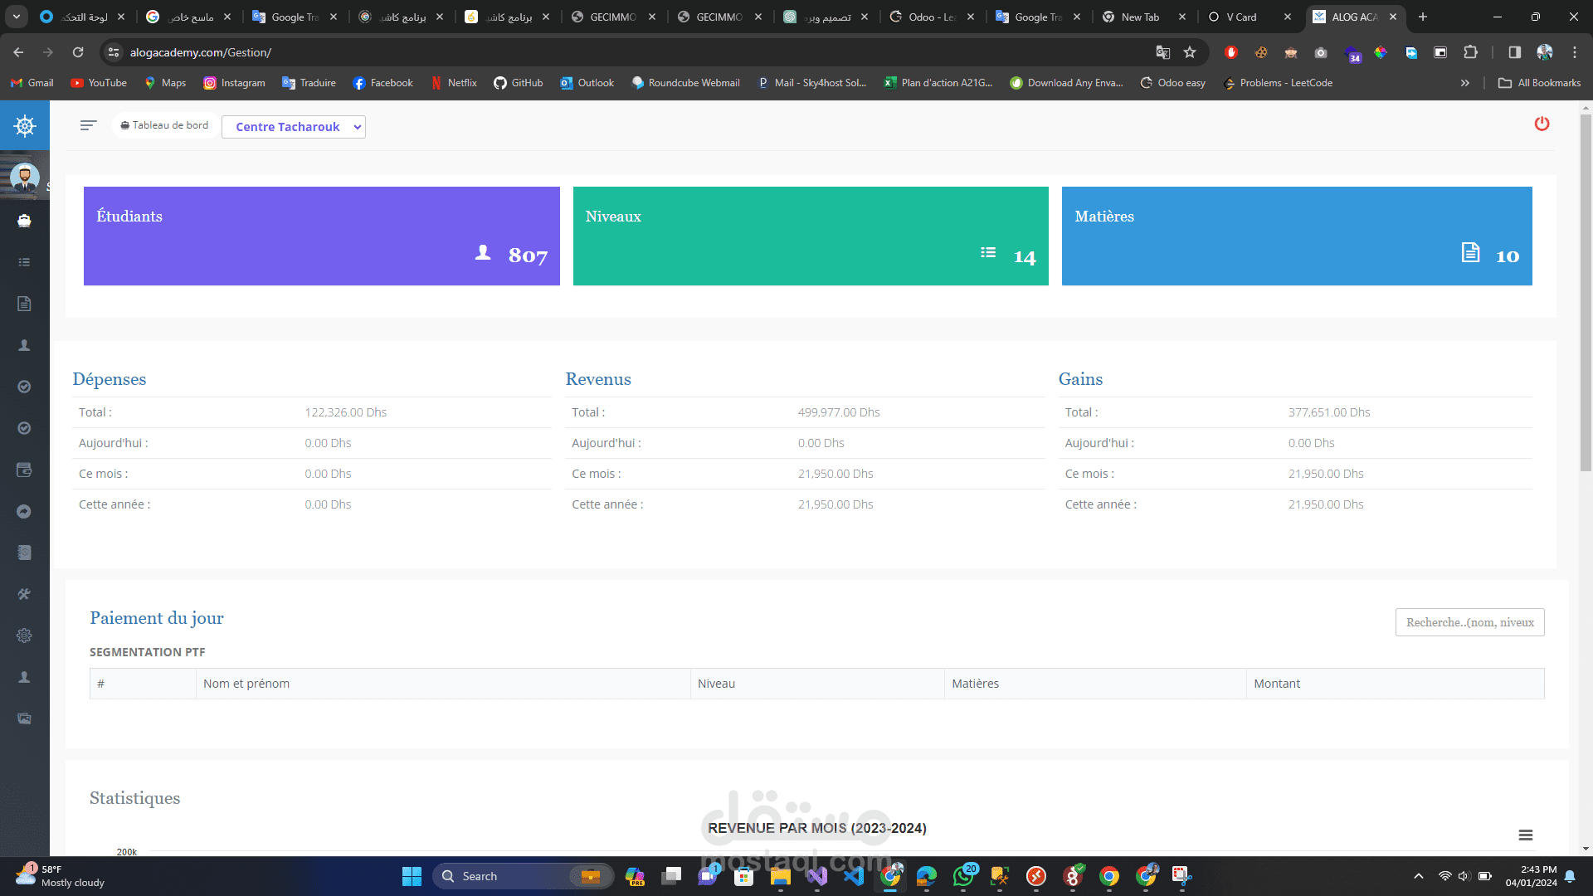The width and height of the screenshot is (1593, 896).
Task: Open the tab search dropdown arrow
Action: point(17,17)
